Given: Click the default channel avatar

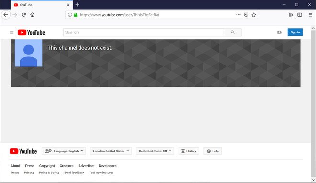Looking at the screenshot, I should click(x=28, y=53).
